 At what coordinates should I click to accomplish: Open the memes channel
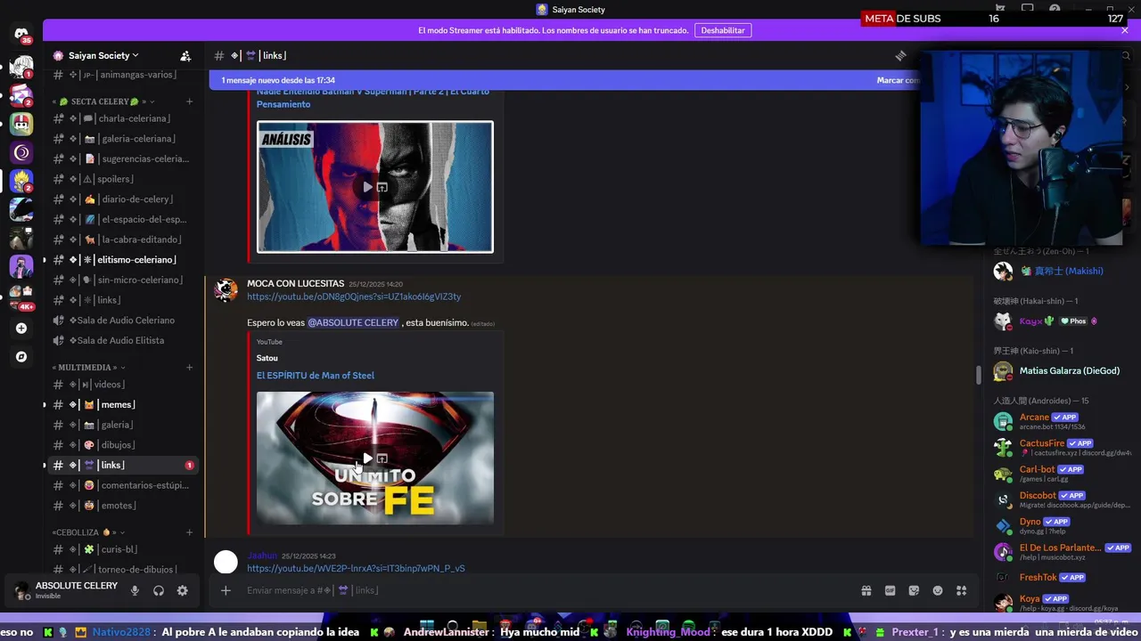coord(121,405)
